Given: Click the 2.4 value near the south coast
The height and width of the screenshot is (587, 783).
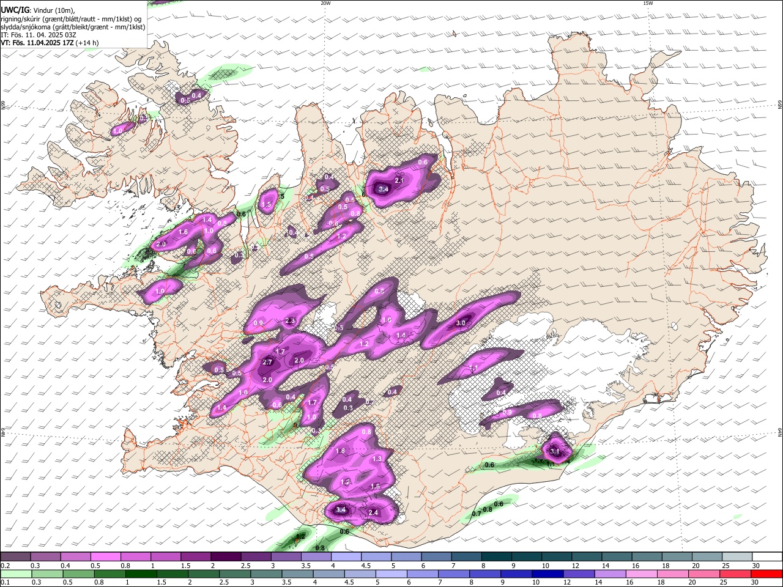Looking at the screenshot, I should click(373, 512).
